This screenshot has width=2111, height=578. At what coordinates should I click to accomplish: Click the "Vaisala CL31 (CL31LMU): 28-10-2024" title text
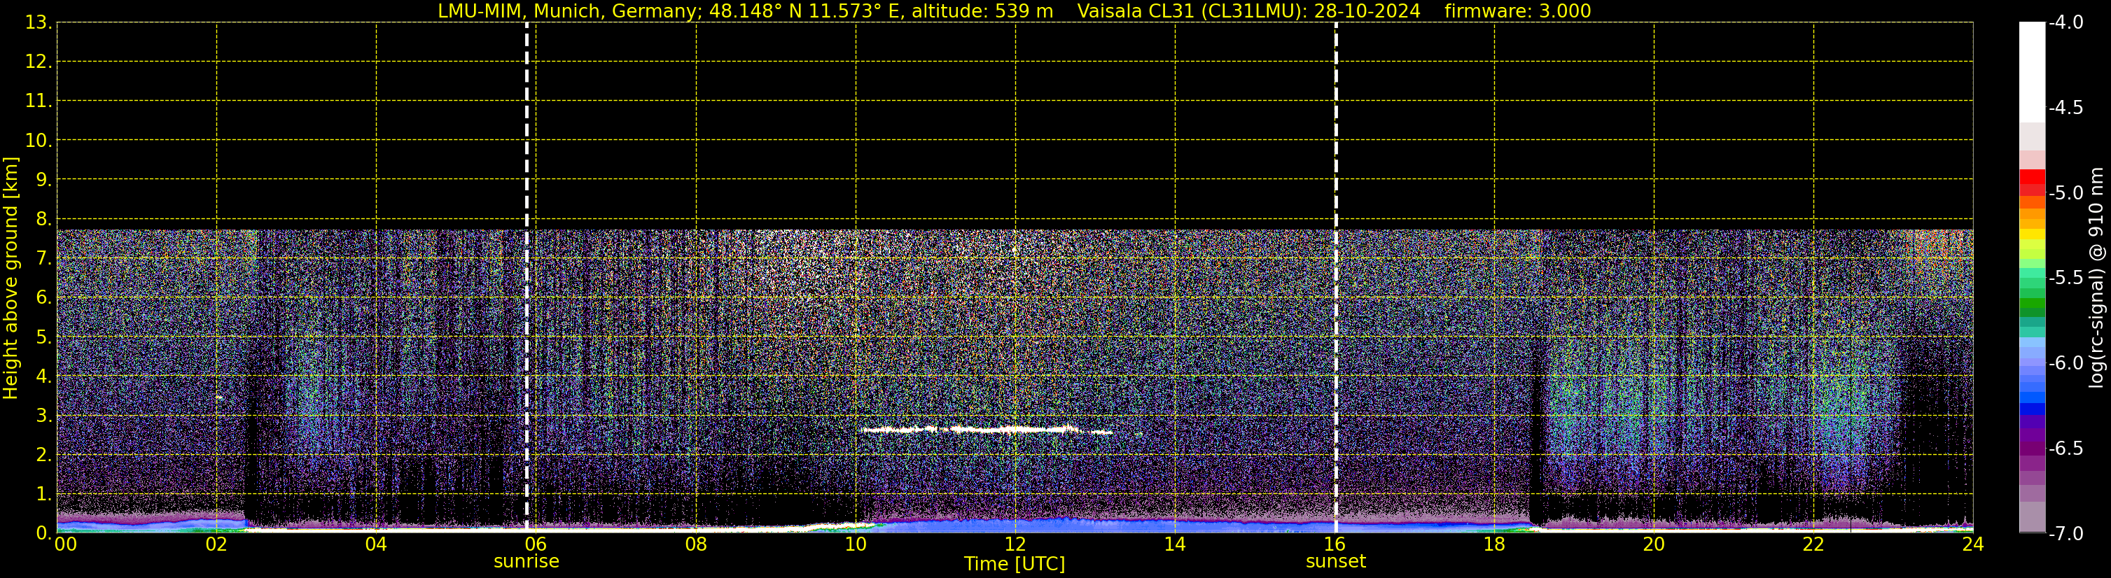coord(1248,11)
